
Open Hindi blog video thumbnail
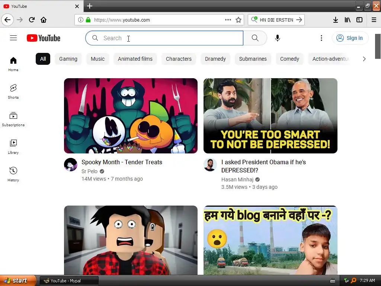(x=270, y=240)
